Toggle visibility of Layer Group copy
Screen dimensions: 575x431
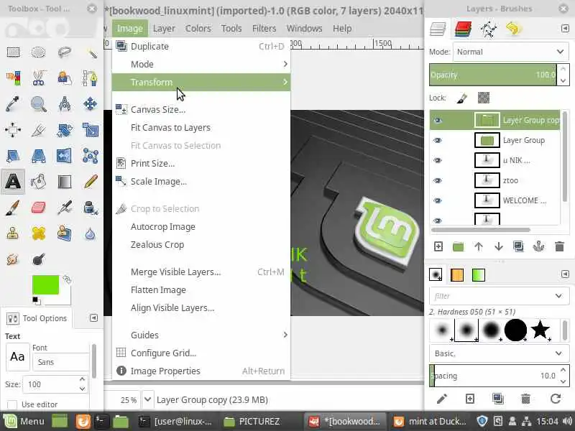[438, 120]
